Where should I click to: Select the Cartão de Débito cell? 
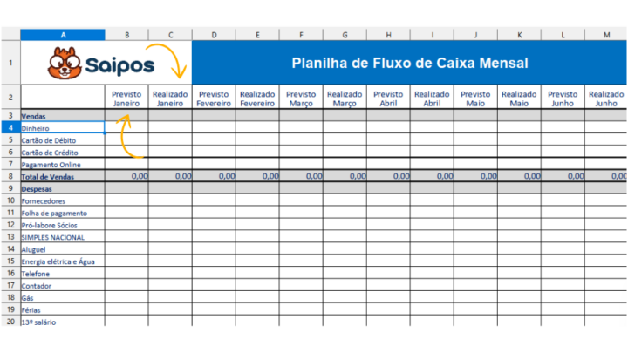tap(63, 139)
